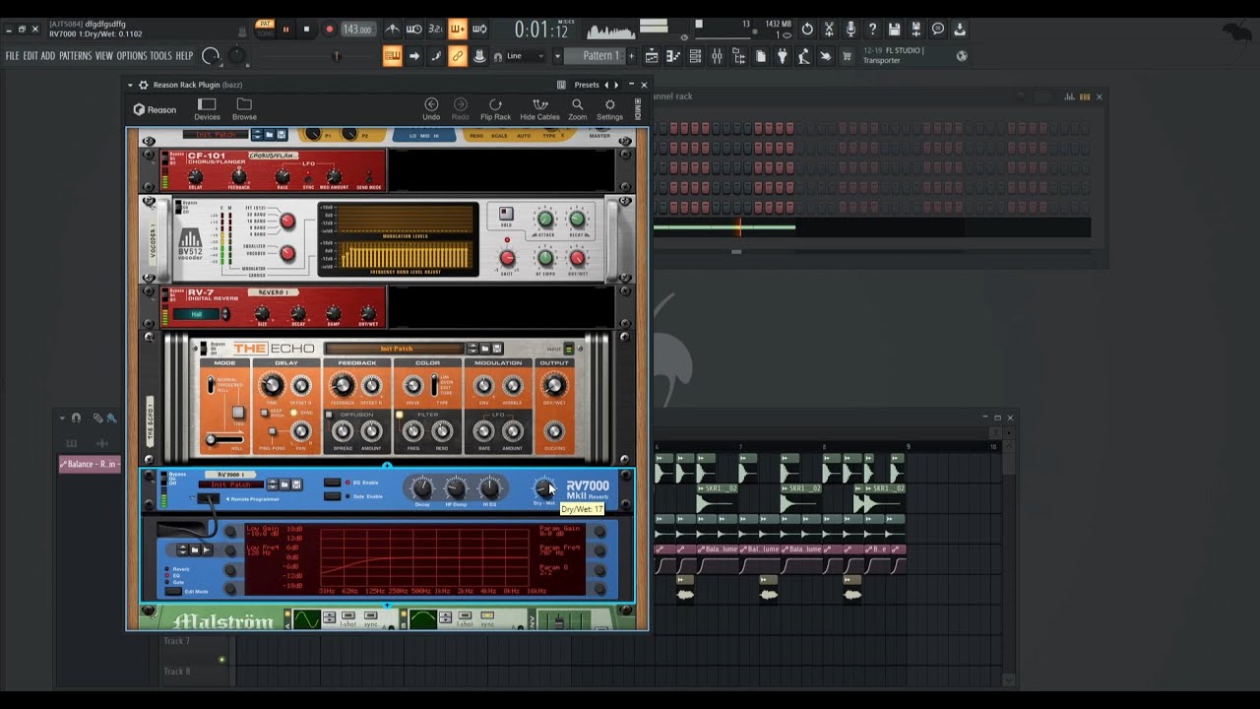Toggle the Hold button on BV512 vocoder
This screenshot has width=1260, height=709.
click(x=506, y=214)
